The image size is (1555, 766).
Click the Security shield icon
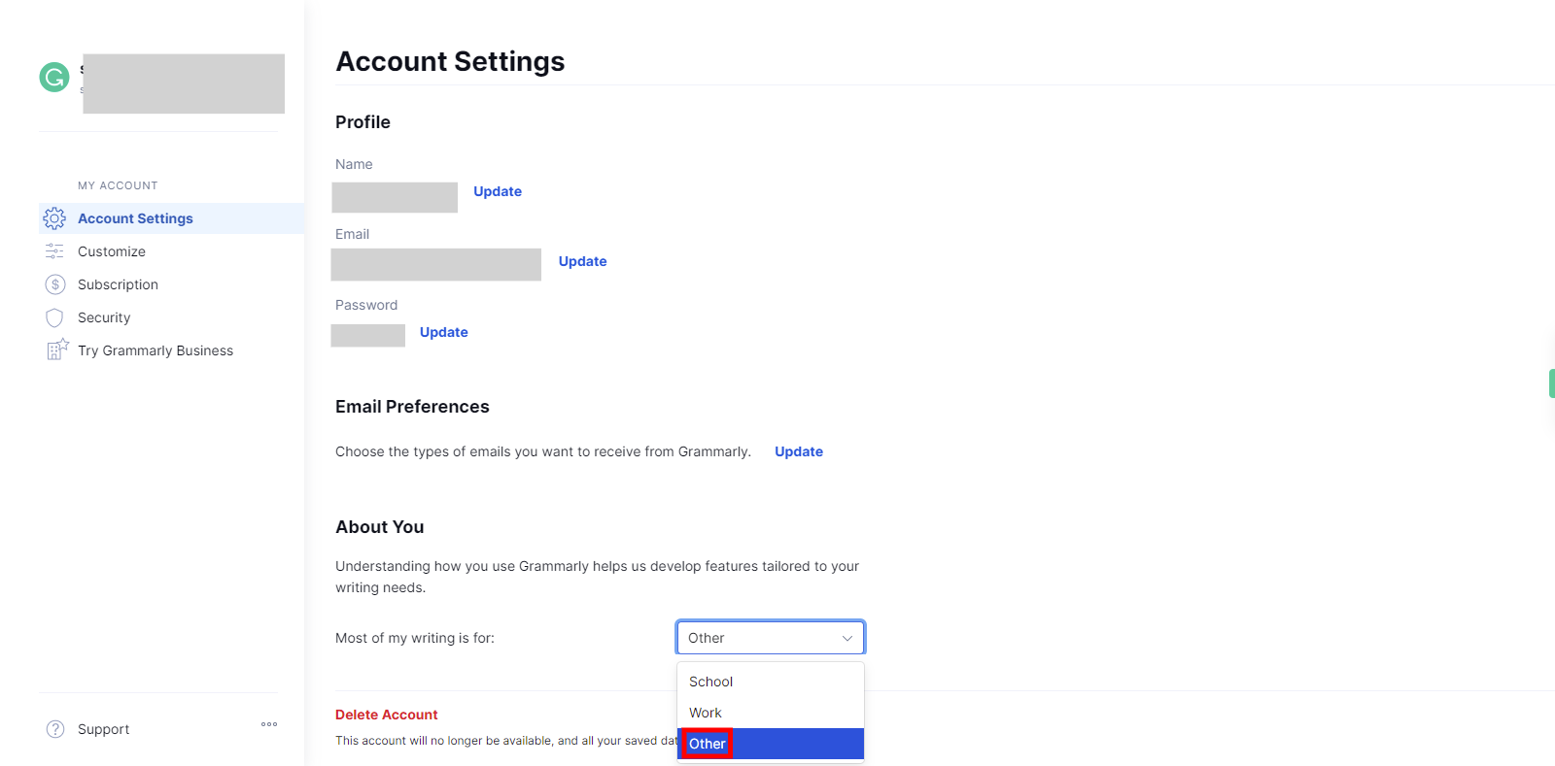(54, 317)
